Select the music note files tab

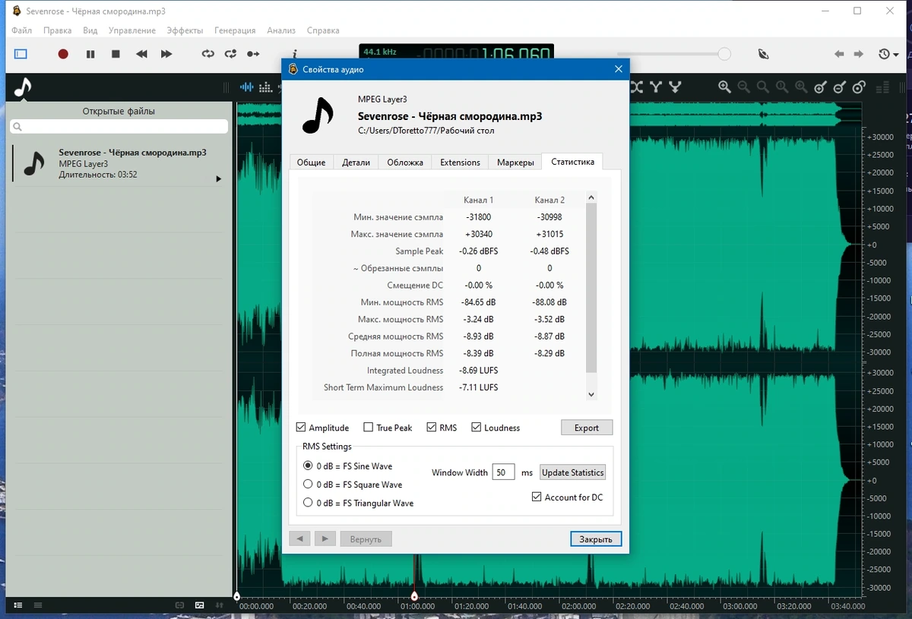23,87
